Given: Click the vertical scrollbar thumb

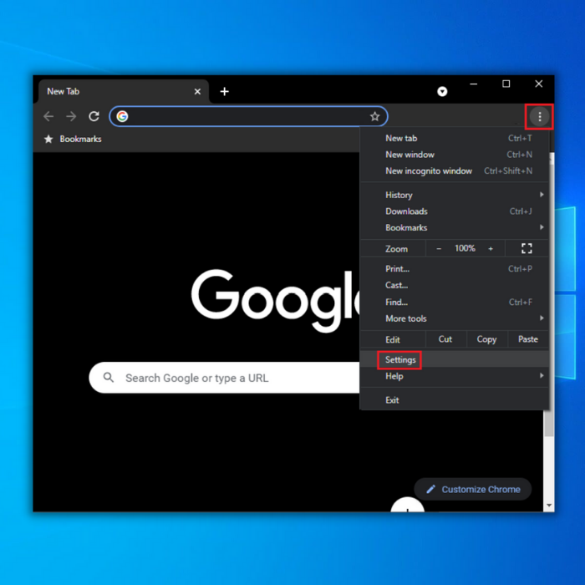Looking at the screenshot, I should click(549, 423).
